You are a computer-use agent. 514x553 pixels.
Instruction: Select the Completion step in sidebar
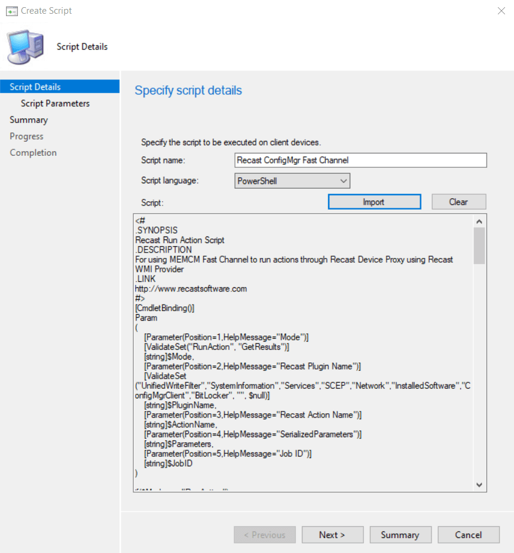[x=33, y=153]
